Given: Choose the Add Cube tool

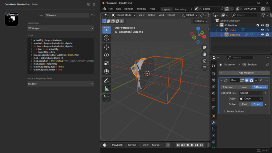Looking at the screenshot, I should point(107,98).
